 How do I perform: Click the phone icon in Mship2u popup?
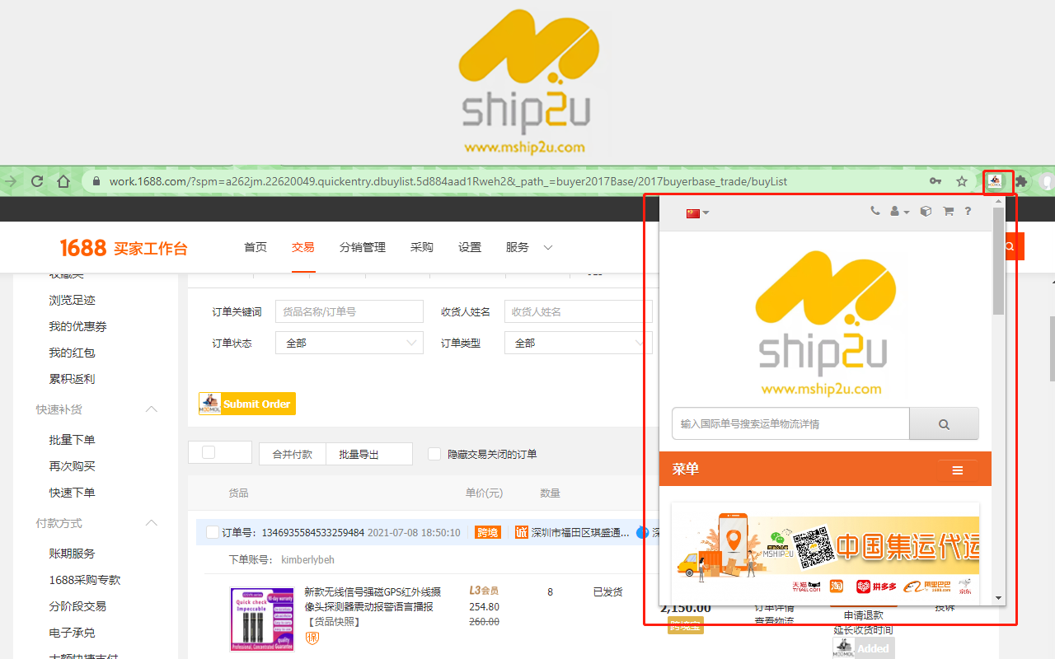click(x=875, y=211)
